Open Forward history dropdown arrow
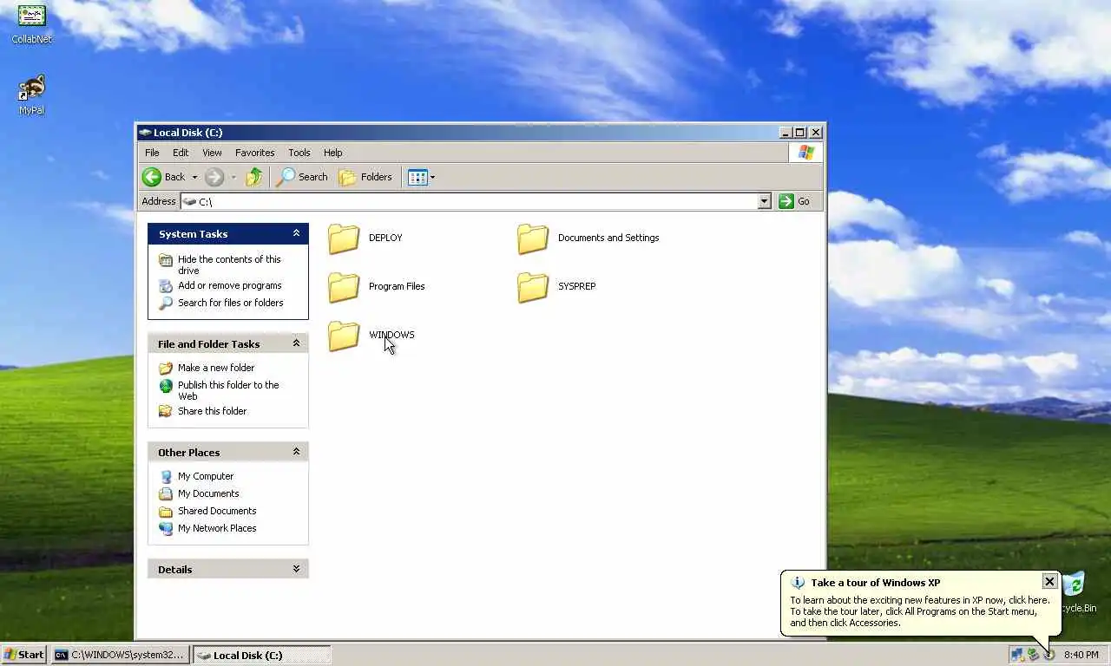Image resolution: width=1111 pixels, height=666 pixels. click(233, 177)
